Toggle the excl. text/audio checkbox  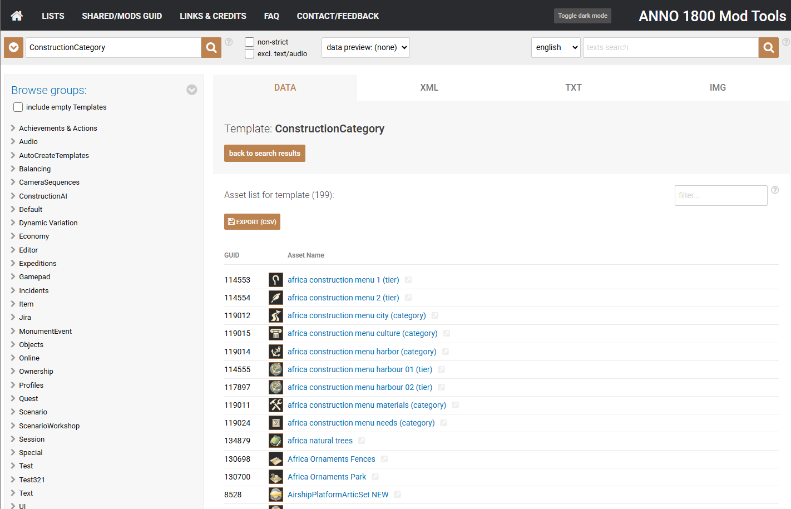coord(250,54)
